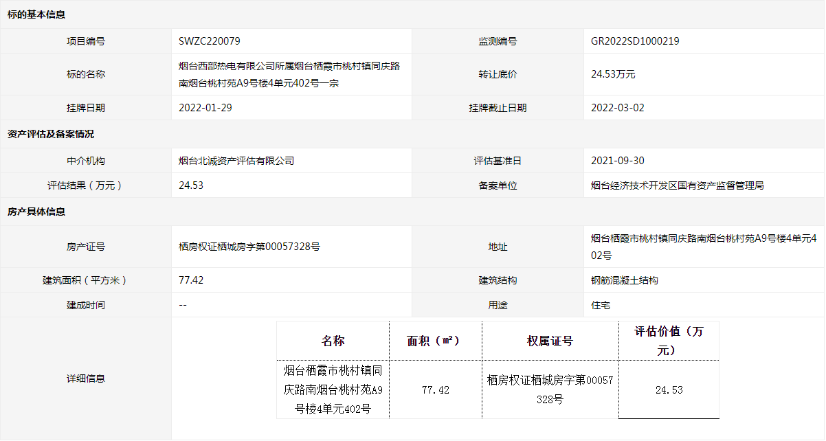Click the 标的名称 label
Viewport: 826px width, 441px height.
(86, 74)
